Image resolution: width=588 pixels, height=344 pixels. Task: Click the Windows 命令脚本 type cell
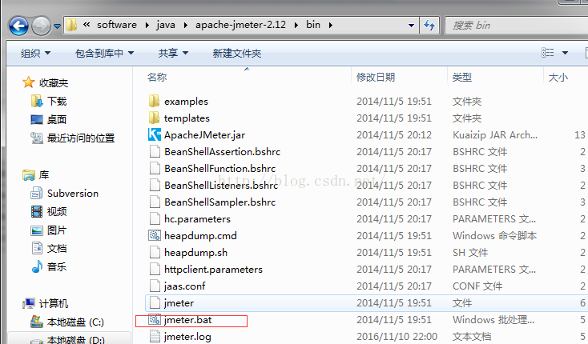click(494, 236)
